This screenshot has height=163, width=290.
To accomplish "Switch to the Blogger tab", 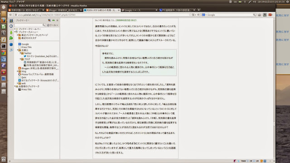I will coord(64,10).
